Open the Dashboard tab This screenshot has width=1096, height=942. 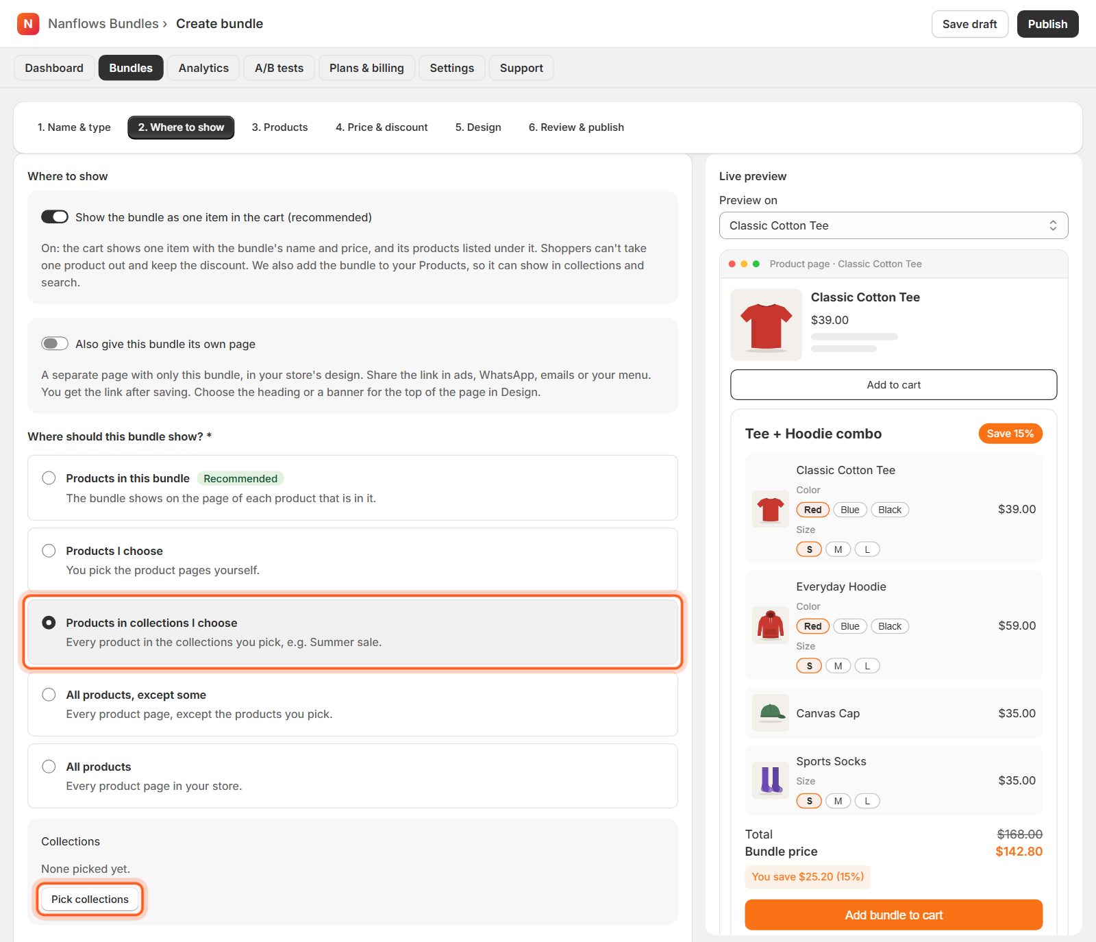[54, 68]
